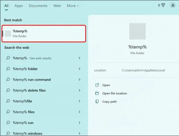Click the Open action label
179x136 pixels.
(x=106, y=85)
